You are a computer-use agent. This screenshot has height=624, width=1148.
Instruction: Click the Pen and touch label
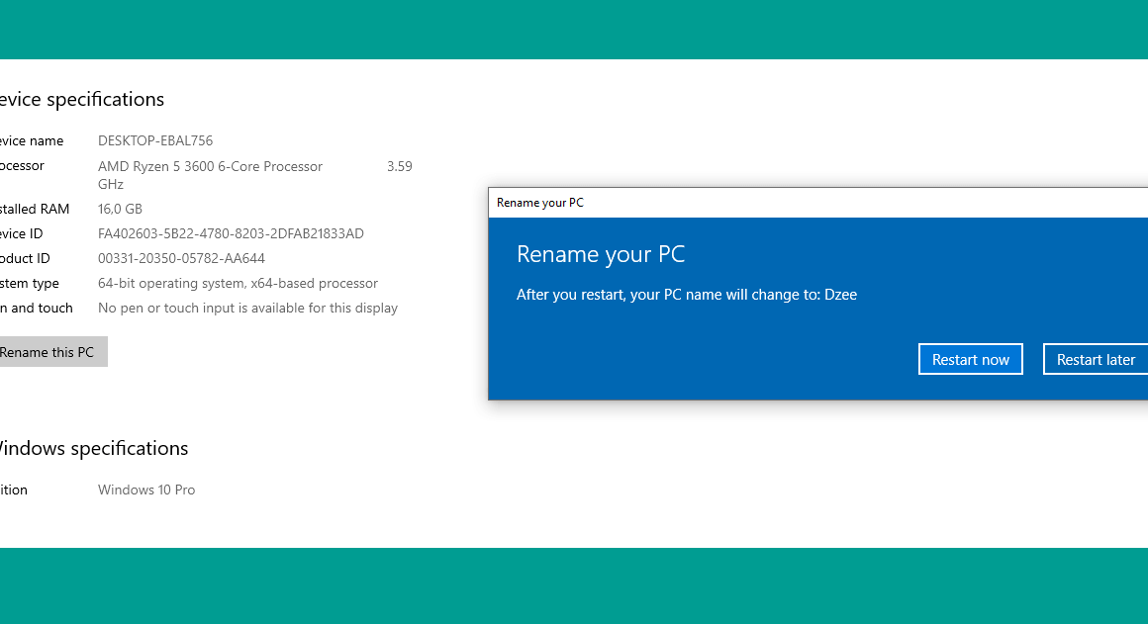coord(37,308)
